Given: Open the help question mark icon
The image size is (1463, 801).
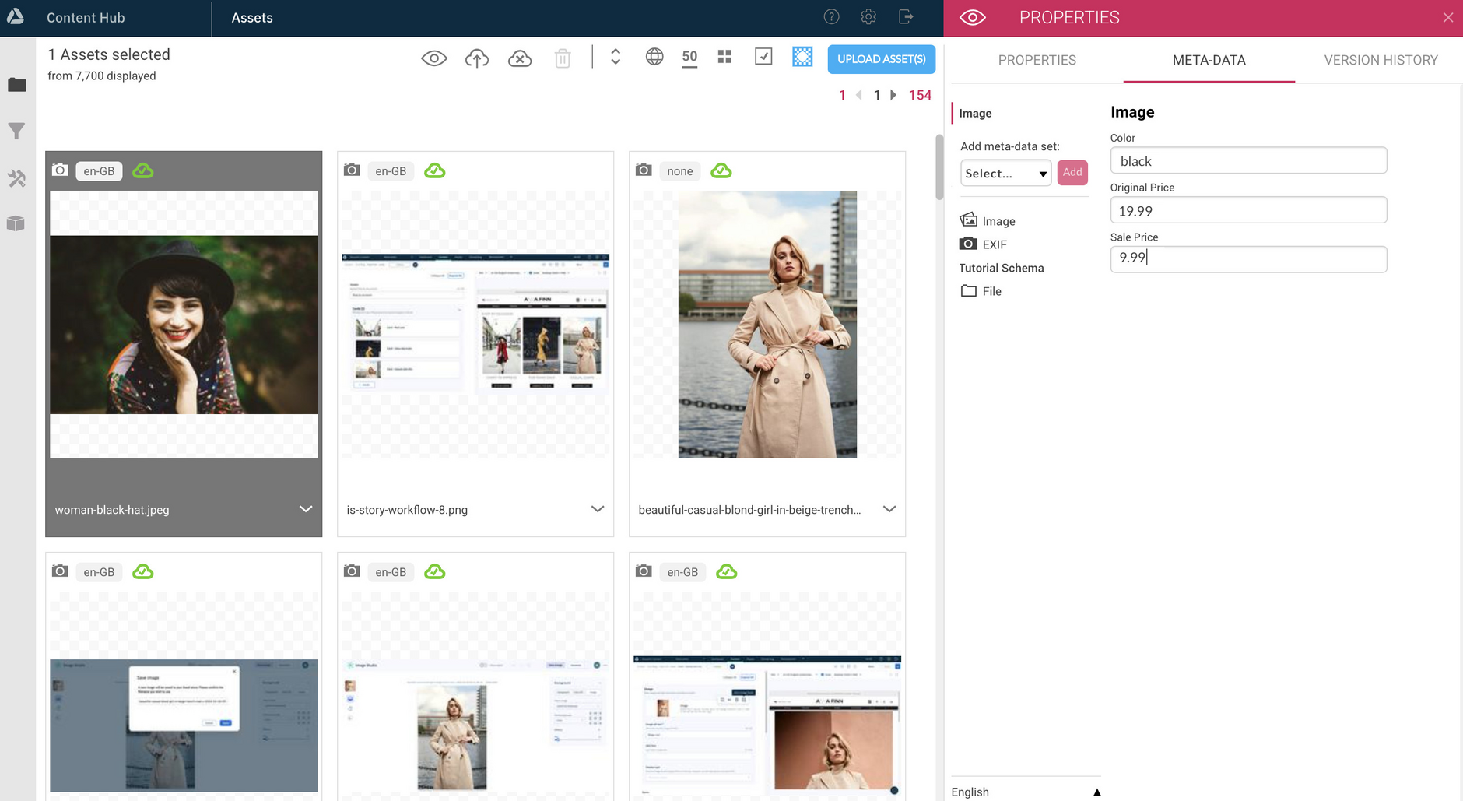Looking at the screenshot, I should (x=831, y=16).
